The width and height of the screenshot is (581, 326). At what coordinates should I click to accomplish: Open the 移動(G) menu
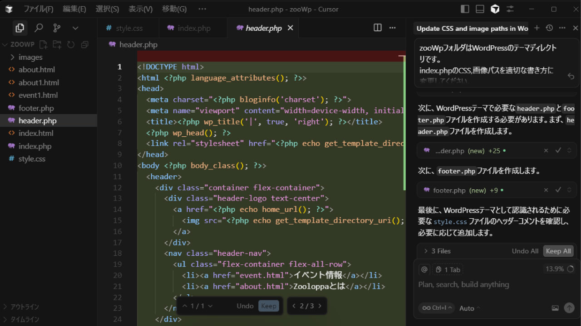pyautogui.click(x=174, y=9)
